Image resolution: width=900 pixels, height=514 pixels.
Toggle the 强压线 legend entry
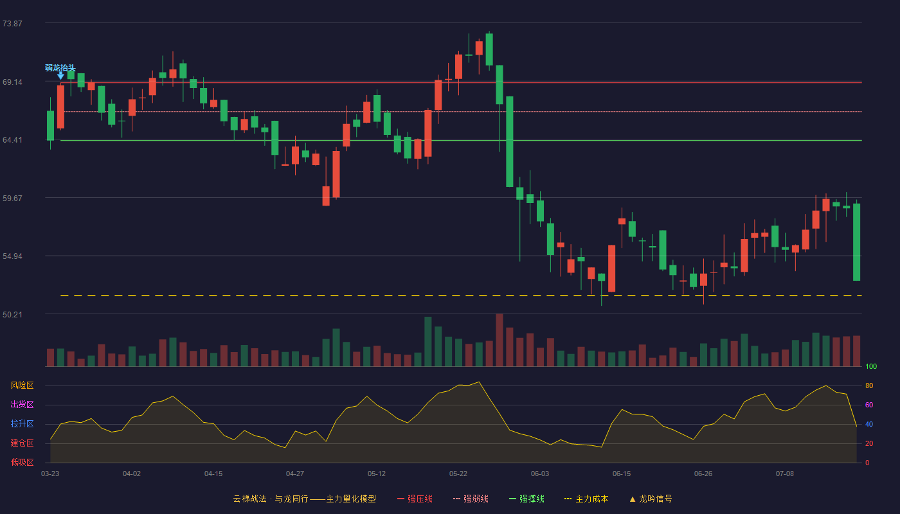tap(415, 499)
